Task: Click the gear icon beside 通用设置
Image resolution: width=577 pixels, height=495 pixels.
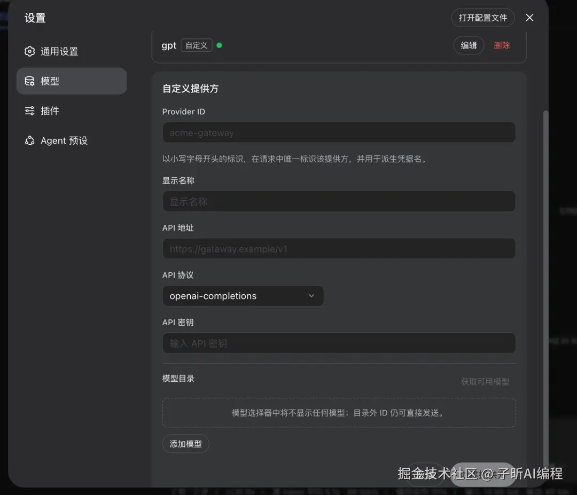Action: (30, 51)
